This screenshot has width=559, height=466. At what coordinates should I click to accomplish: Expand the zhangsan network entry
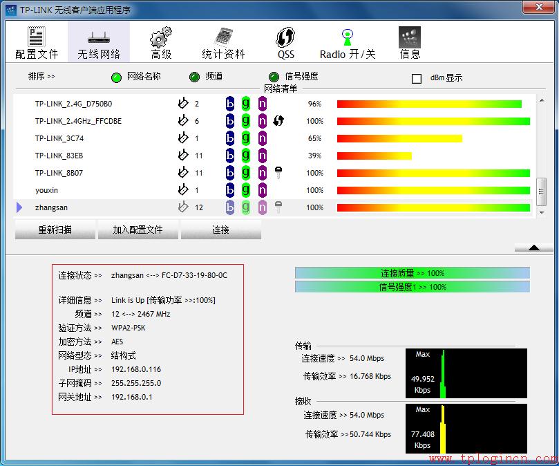(x=19, y=207)
